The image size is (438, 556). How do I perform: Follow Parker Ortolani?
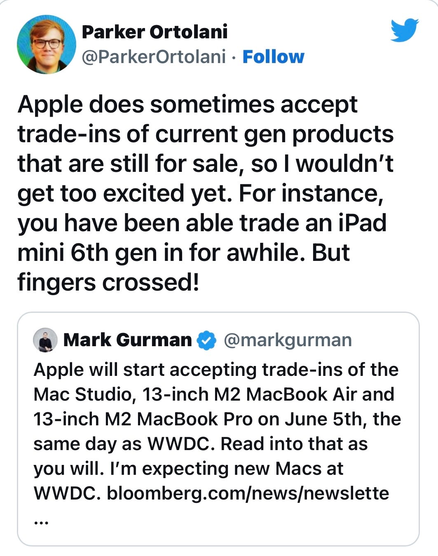(273, 57)
